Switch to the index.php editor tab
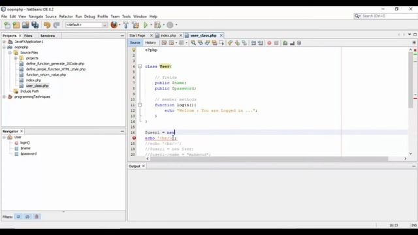This screenshot has height=235, width=418. pos(169,35)
